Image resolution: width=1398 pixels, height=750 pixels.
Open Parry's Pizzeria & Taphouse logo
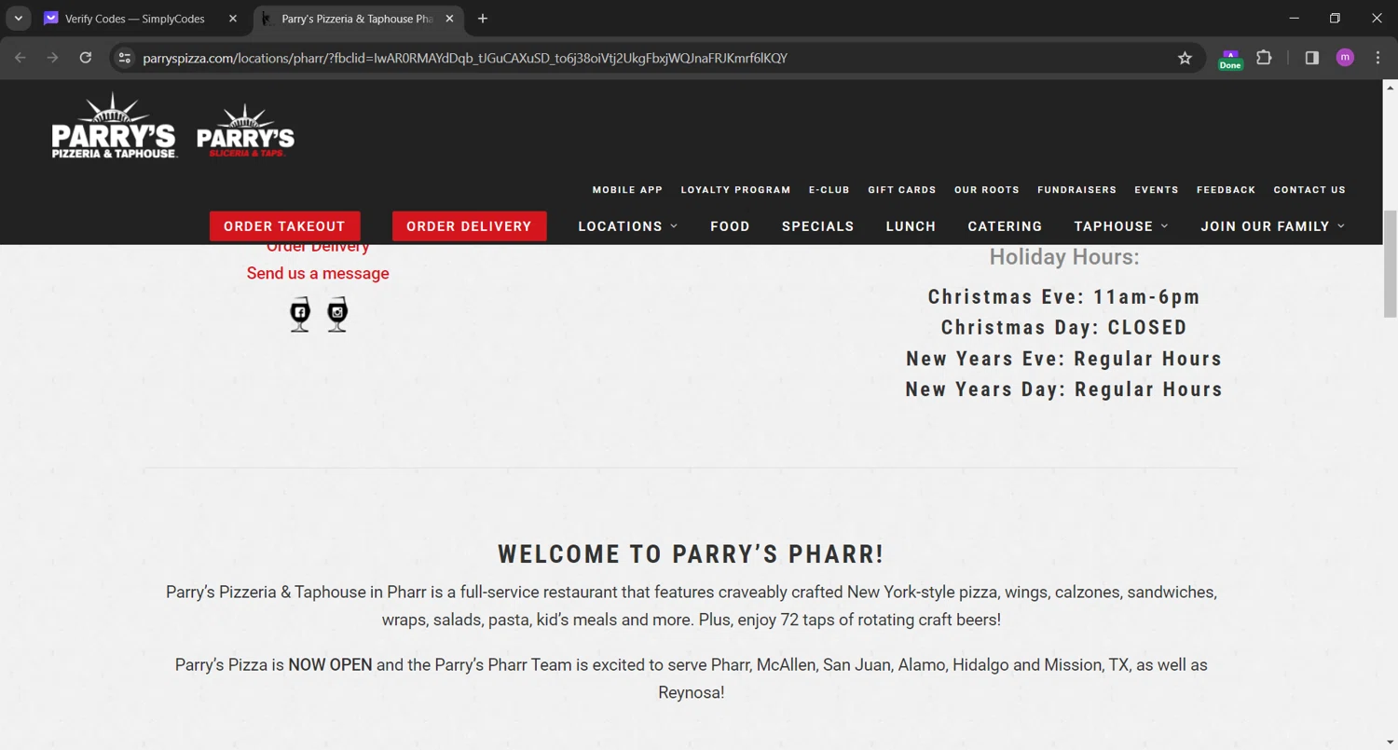114,126
